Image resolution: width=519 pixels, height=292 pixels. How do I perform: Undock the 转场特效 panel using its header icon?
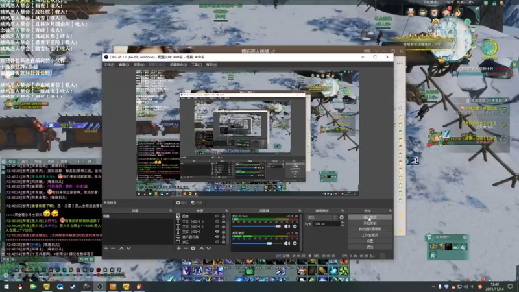coord(343,210)
